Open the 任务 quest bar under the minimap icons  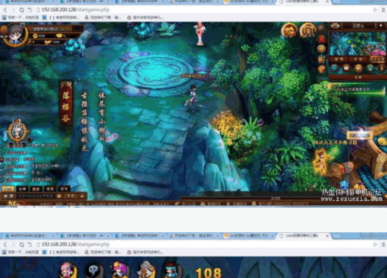point(358,77)
